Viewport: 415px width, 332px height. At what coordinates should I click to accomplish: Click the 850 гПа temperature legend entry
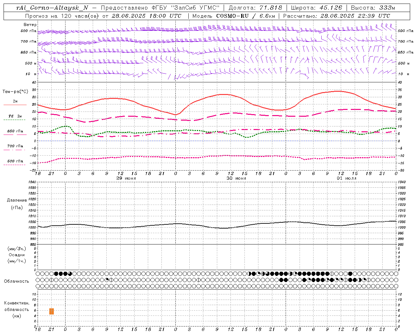[15, 131]
